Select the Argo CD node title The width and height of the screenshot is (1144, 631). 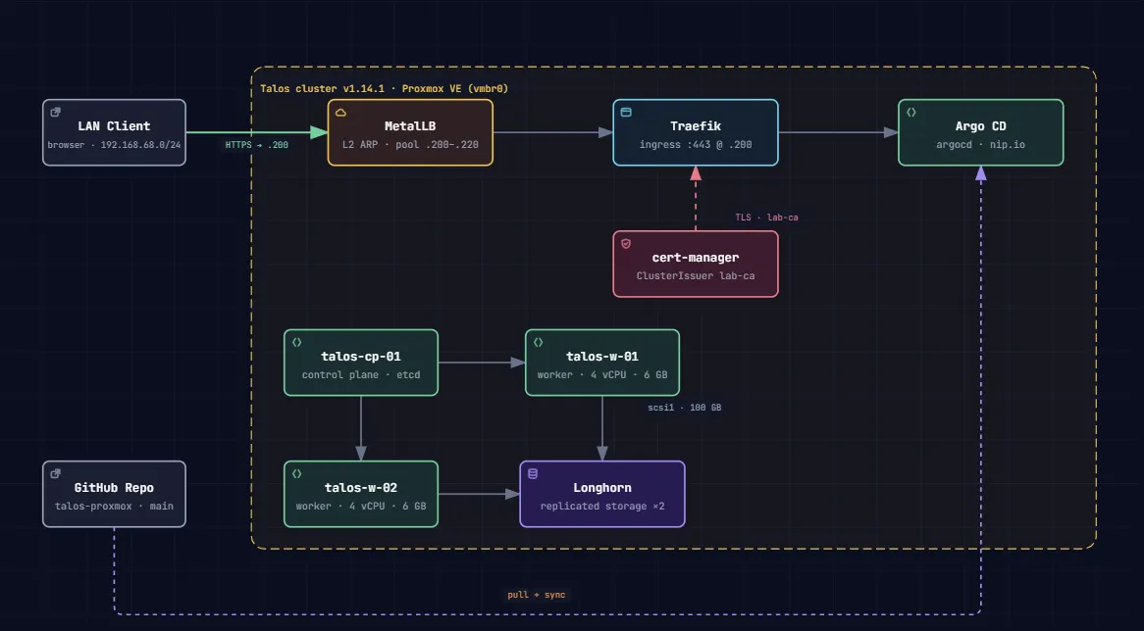980,126
